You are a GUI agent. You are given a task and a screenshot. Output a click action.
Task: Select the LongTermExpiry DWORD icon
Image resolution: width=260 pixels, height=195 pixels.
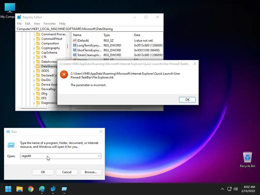(x=75, y=45)
